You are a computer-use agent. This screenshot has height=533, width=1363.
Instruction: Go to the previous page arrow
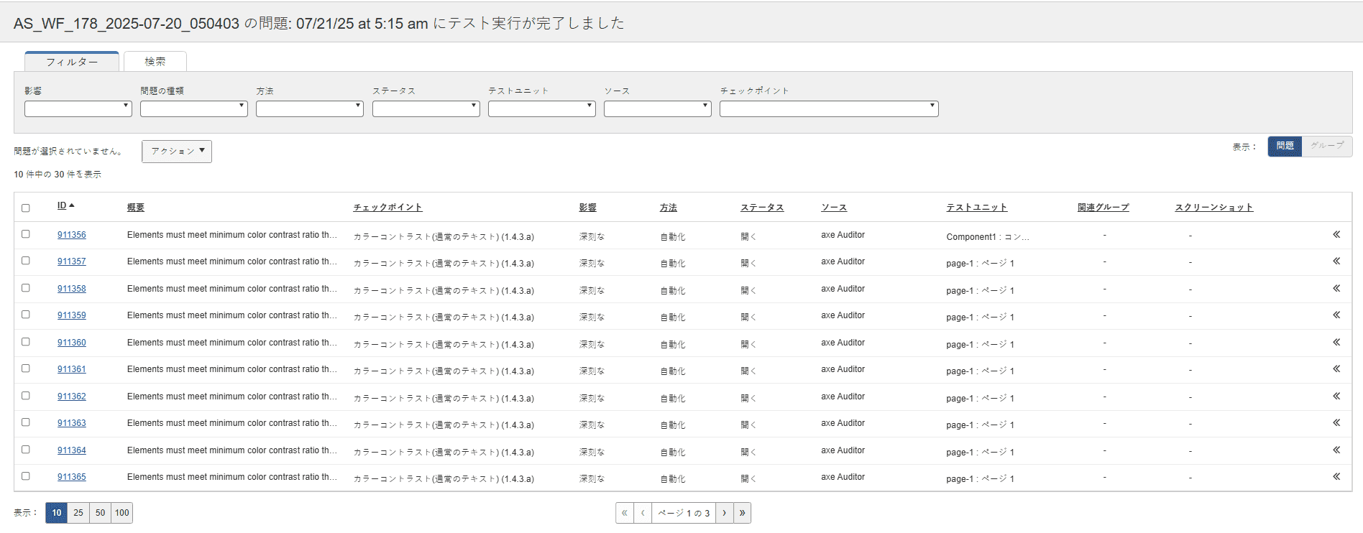[643, 513]
